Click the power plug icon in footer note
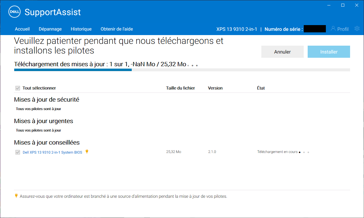The image size is (364, 218). [x=16, y=196]
